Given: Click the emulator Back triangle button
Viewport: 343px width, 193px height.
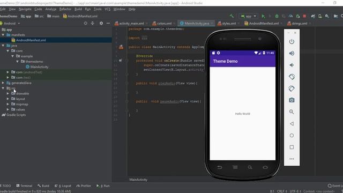Looking at the screenshot, I should tap(292, 124).
